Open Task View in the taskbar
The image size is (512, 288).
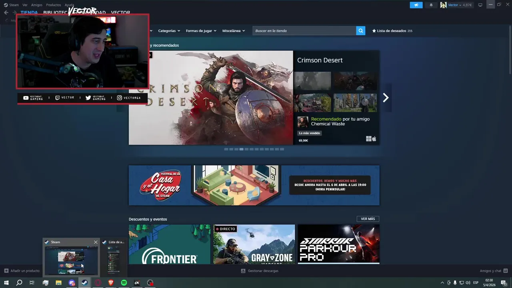tap(32, 283)
